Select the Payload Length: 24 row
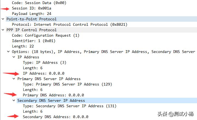197x120 pixels. 32,14
